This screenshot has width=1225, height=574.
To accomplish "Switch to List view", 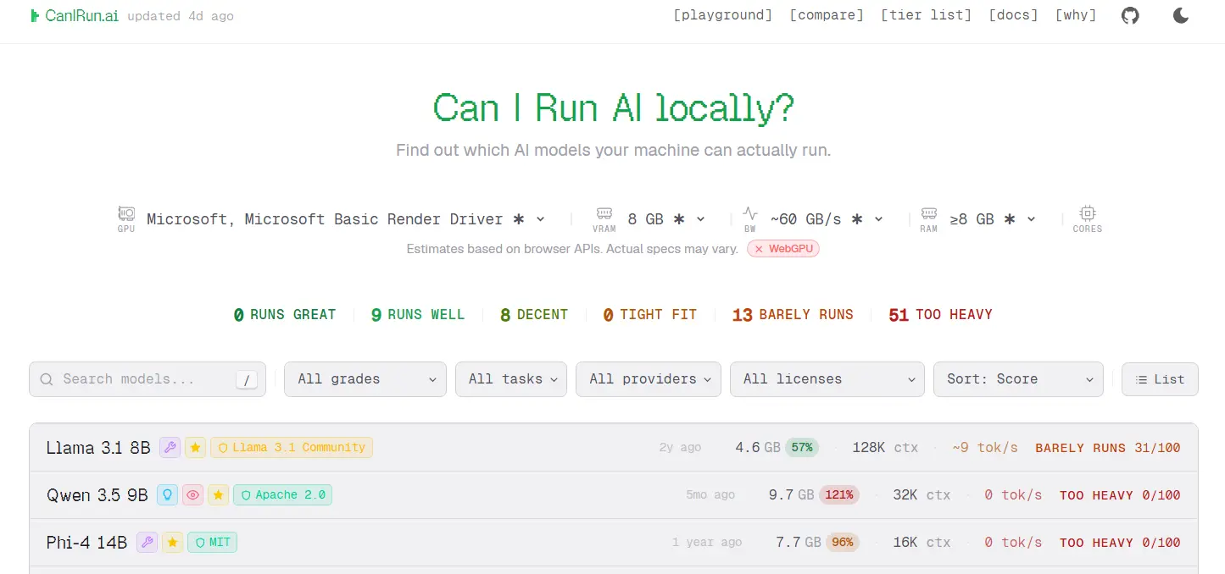I will click(x=1160, y=379).
